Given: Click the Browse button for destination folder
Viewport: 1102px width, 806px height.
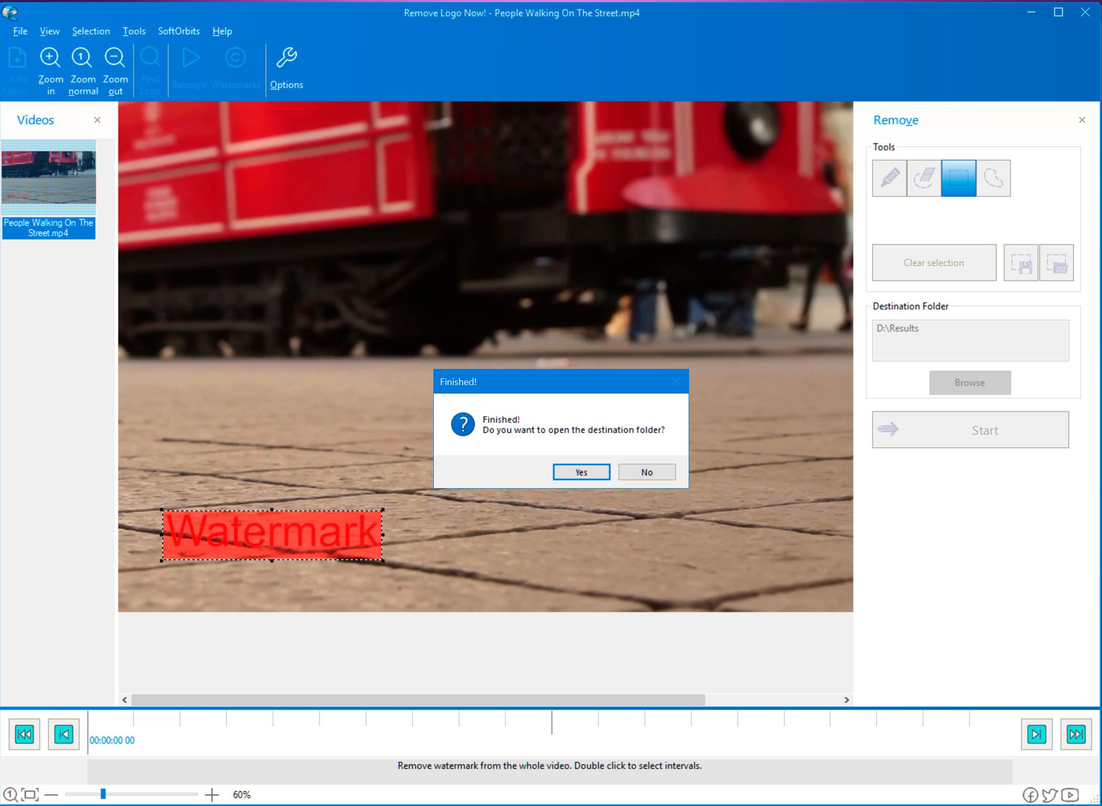Looking at the screenshot, I should point(971,383).
